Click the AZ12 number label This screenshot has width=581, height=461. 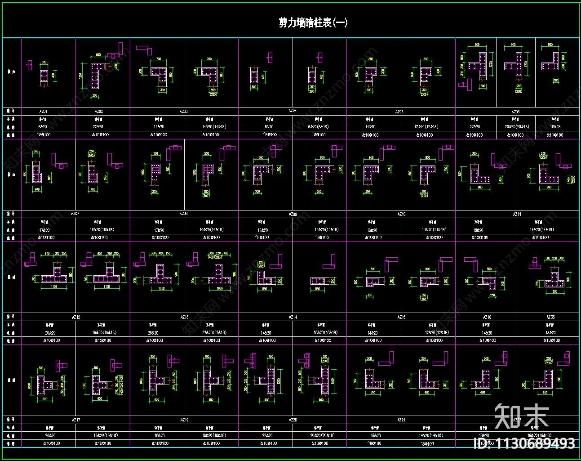click(76, 317)
